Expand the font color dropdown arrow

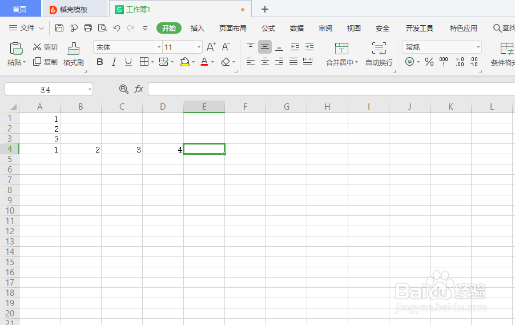pos(213,62)
